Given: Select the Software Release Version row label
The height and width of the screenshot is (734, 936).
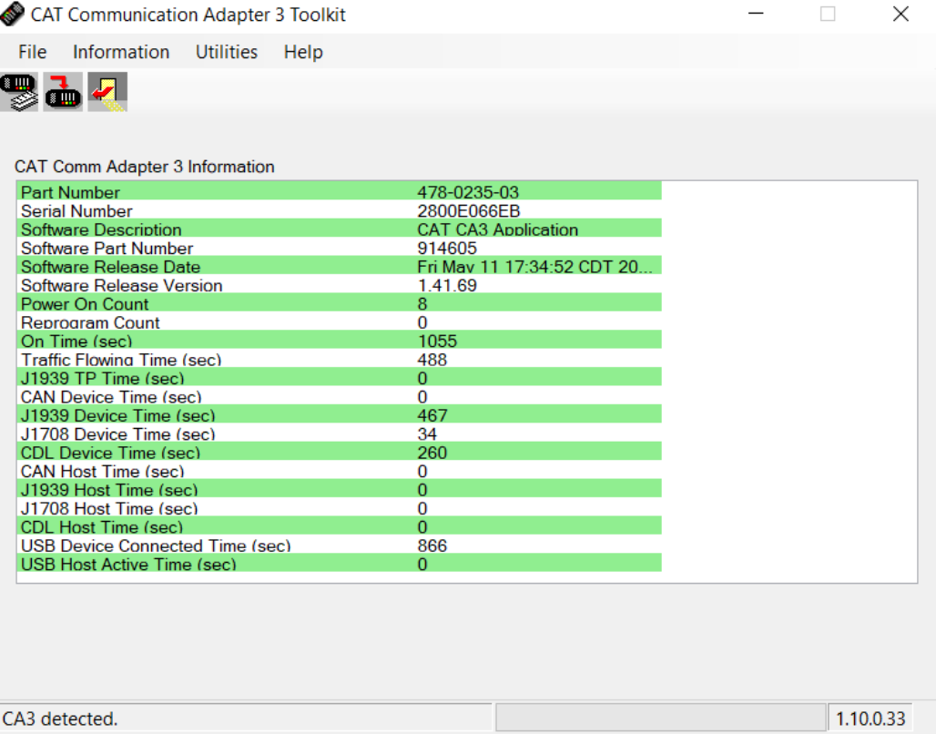Looking at the screenshot, I should [122, 285].
